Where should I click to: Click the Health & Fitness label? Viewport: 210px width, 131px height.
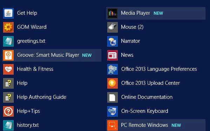35,69
